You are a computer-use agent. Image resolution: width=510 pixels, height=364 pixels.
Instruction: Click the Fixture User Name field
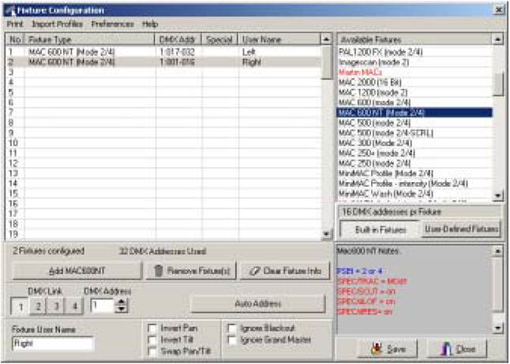tap(53, 344)
